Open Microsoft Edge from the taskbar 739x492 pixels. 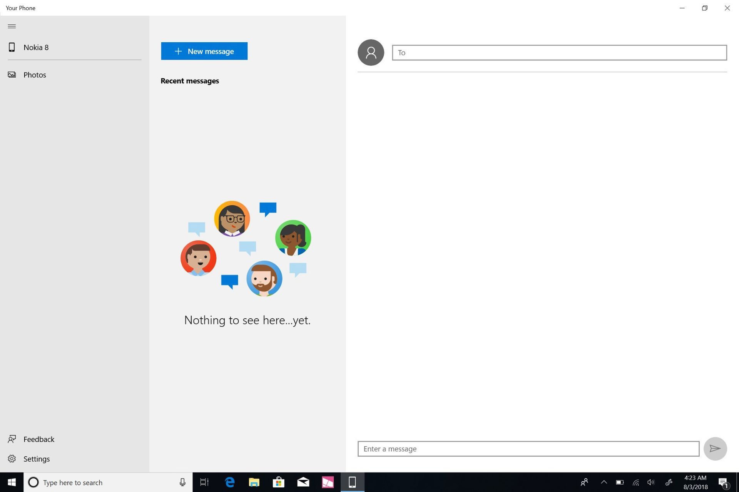(x=230, y=482)
